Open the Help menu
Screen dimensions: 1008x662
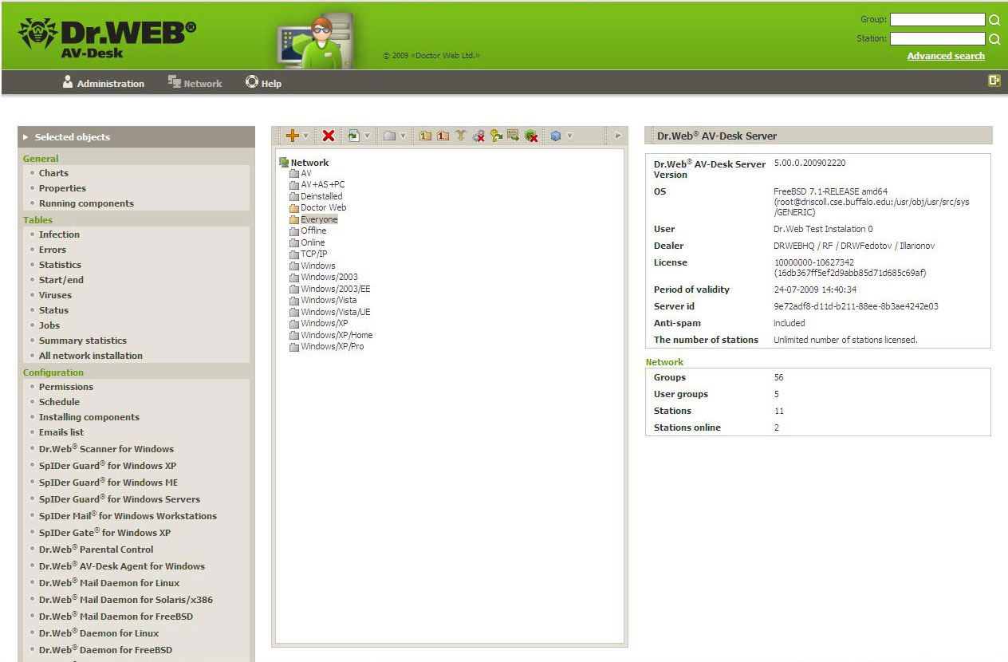[263, 83]
